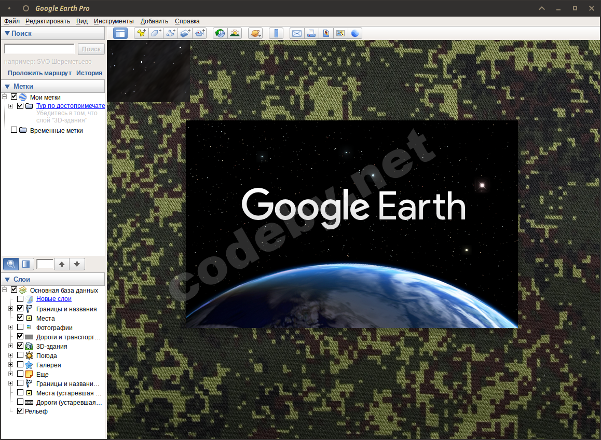Click the globe icon beside Мои метки
Viewport: 601px width, 440px height.
click(23, 97)
